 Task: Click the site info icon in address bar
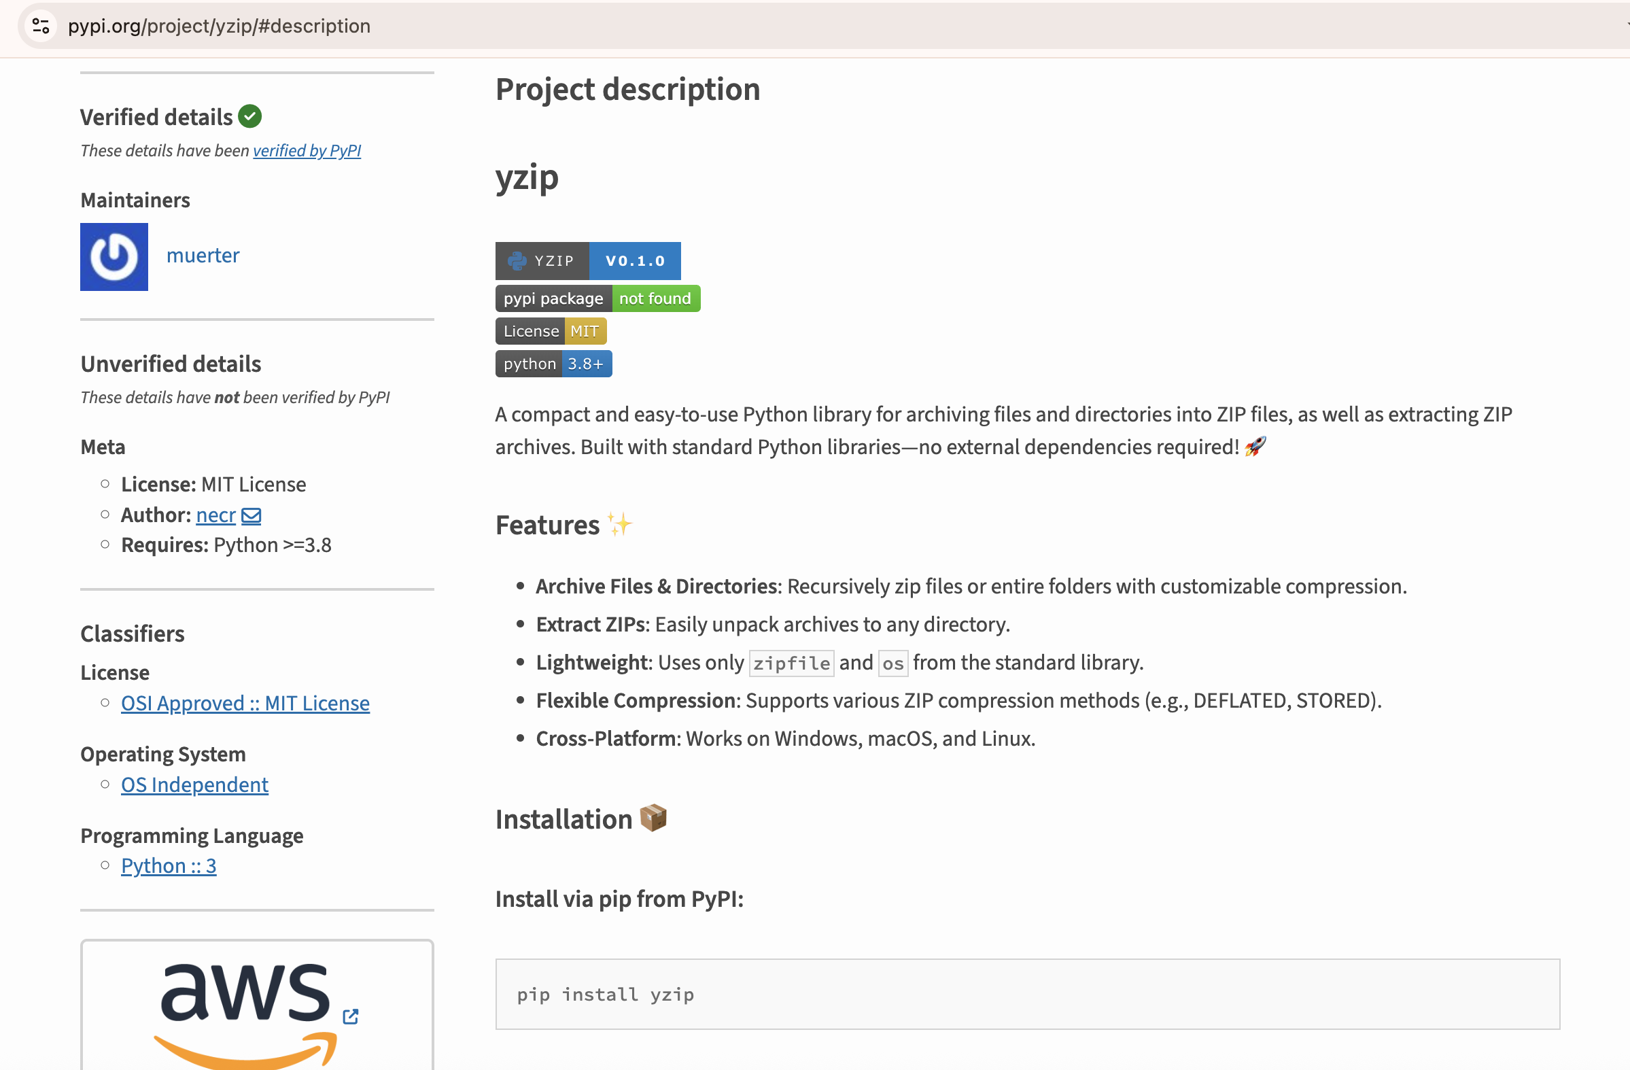coord(41,26)
